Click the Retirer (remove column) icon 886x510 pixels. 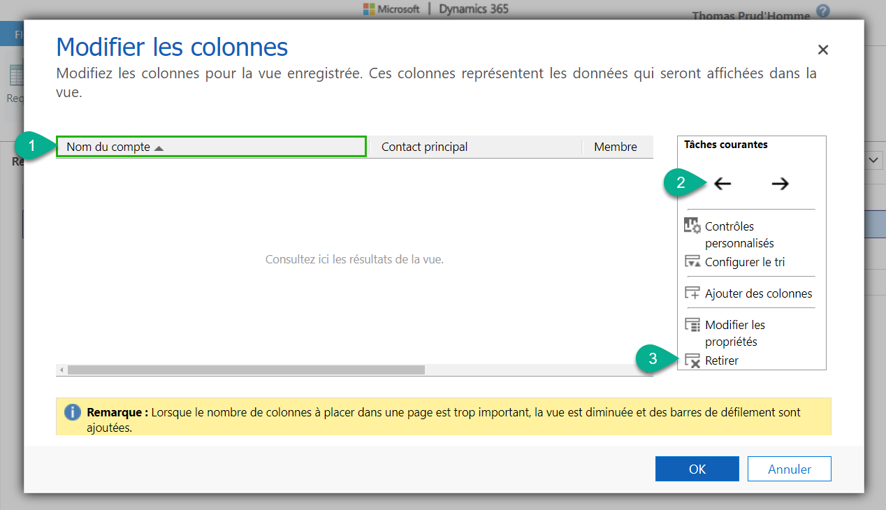692,360
